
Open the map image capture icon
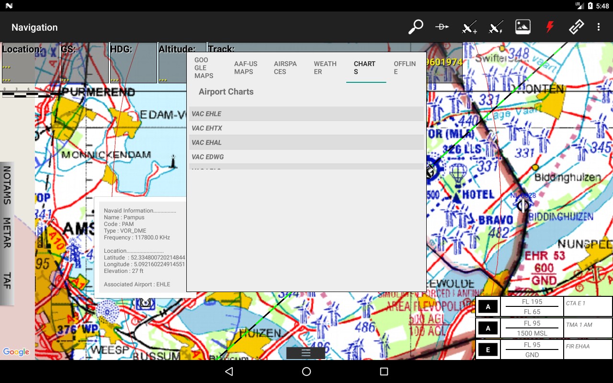tap(522, 27)
